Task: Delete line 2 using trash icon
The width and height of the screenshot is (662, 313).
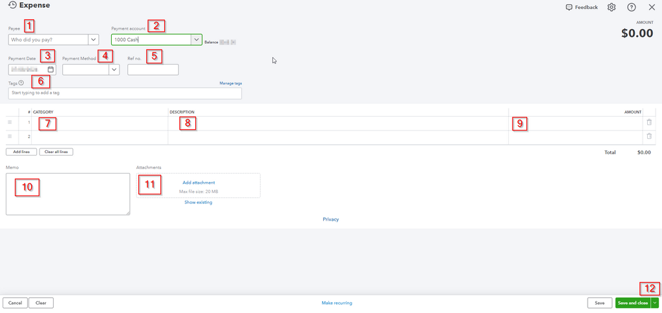Action: click(649, 136)
